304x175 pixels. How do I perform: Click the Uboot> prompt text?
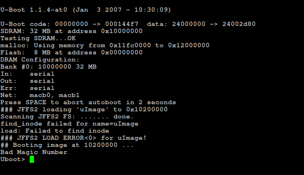point(13,160)
